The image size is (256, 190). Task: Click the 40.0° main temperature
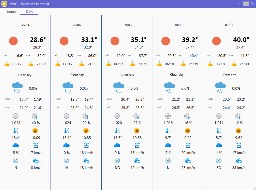[241, 40]
